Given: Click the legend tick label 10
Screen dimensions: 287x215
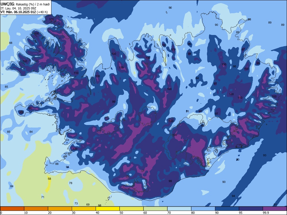Looking at the screenshot, I should pos(26,213).
